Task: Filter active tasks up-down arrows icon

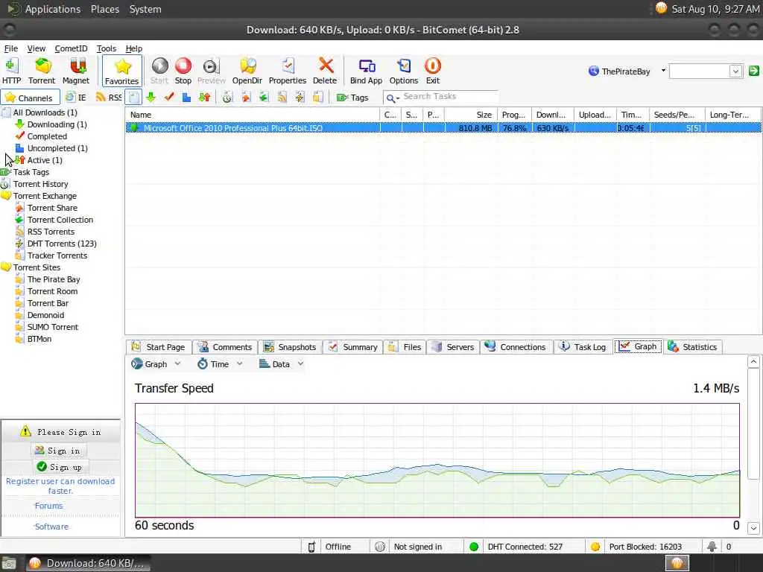Action: [204, 98]
